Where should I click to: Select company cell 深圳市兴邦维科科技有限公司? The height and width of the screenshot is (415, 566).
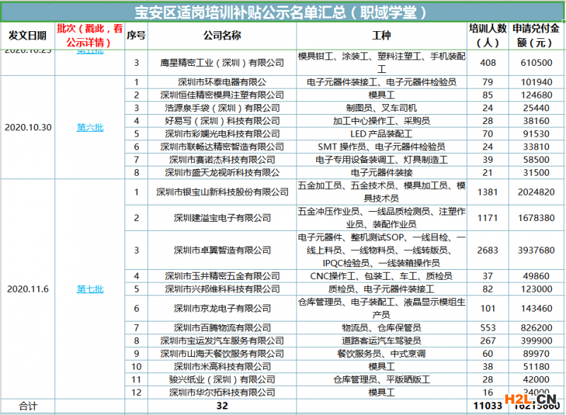pos(222,289)
